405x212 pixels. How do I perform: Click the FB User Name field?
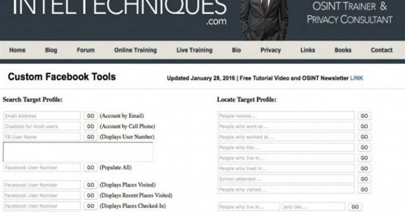pyautogui.click(x=42, y=137)
